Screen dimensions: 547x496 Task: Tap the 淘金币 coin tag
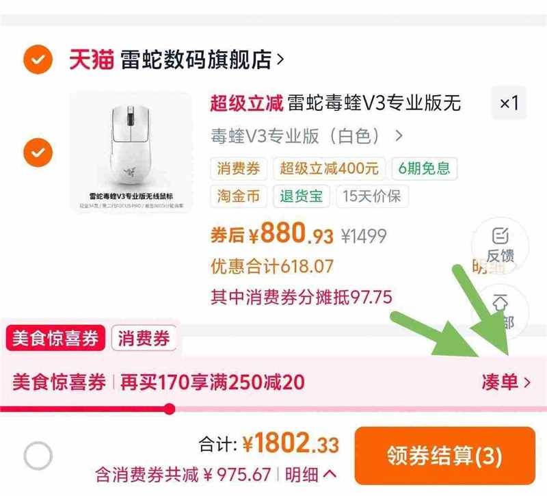coord(239,196)
